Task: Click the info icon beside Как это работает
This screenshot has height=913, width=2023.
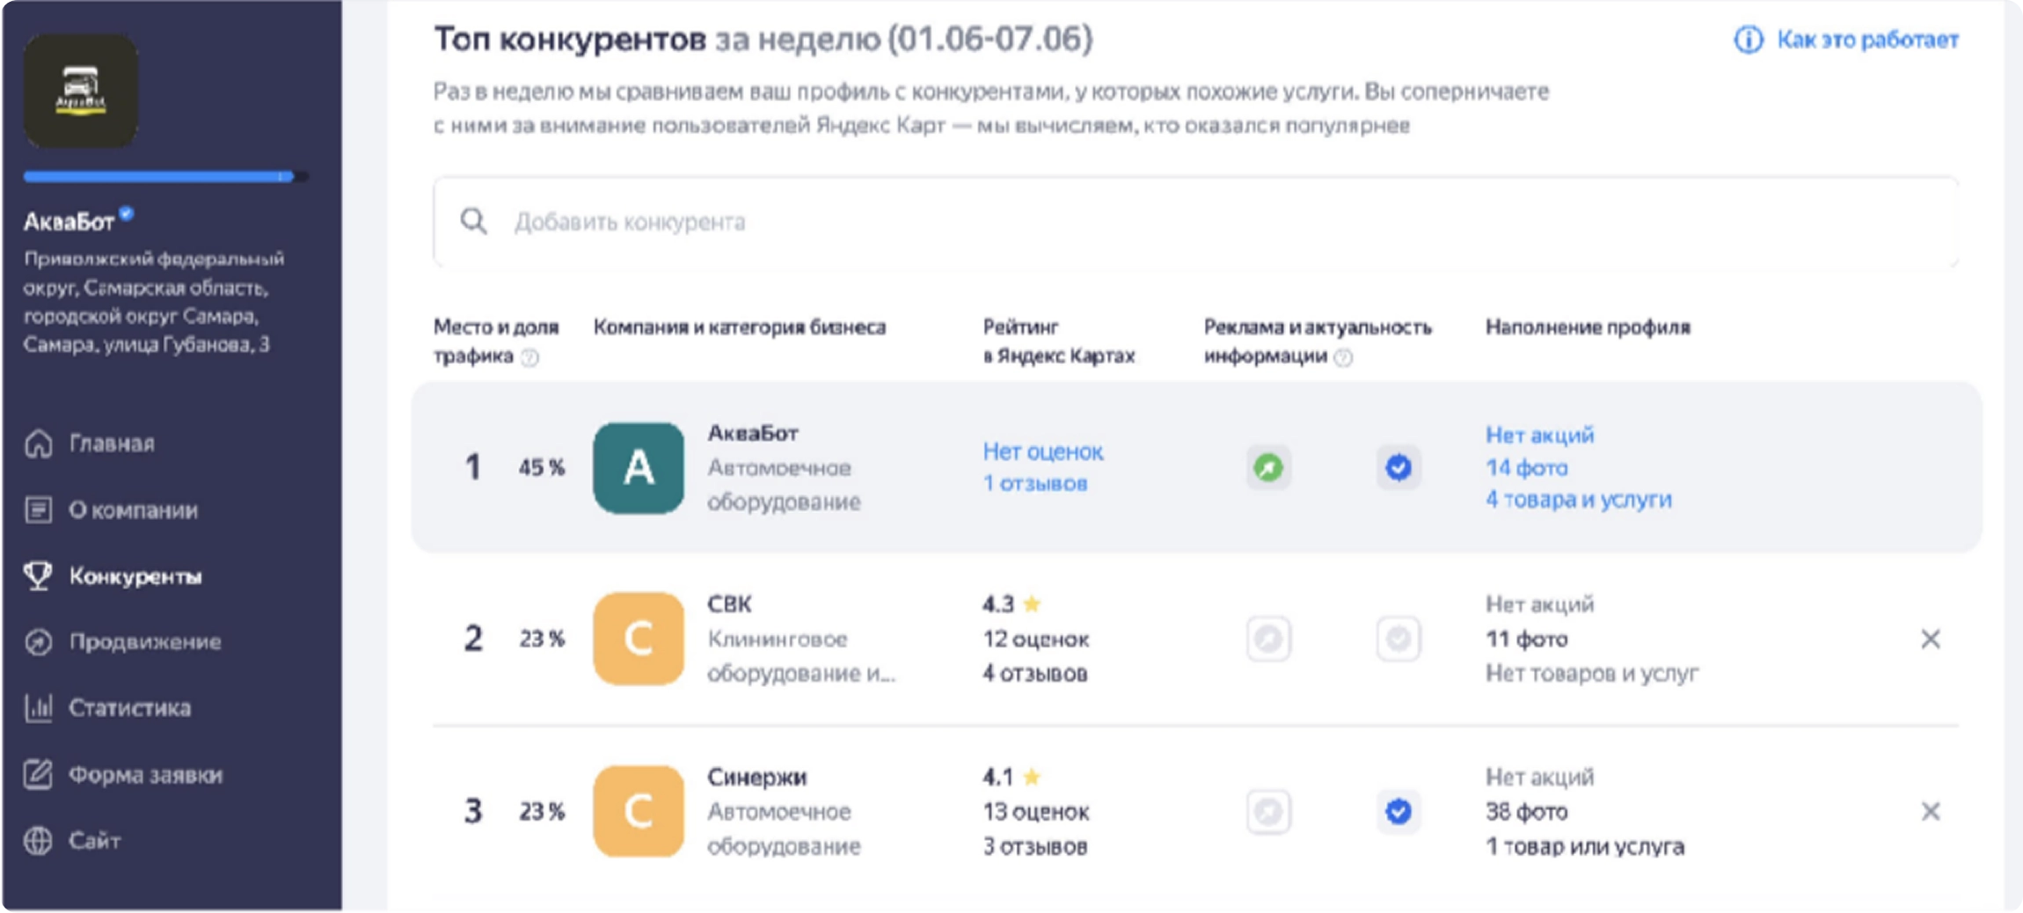Action: pyautogui.click(x=1749, y=40)
